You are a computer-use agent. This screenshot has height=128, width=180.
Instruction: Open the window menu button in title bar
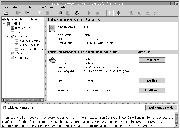3,3
